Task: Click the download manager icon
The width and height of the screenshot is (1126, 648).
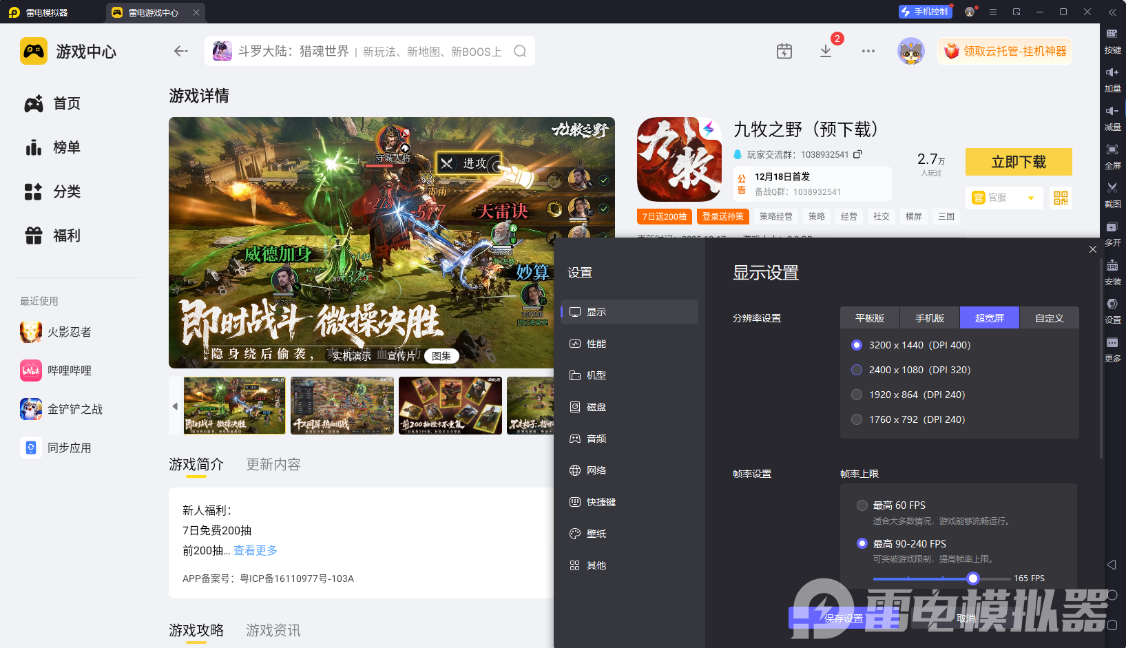Action: (x=826, y=52)
